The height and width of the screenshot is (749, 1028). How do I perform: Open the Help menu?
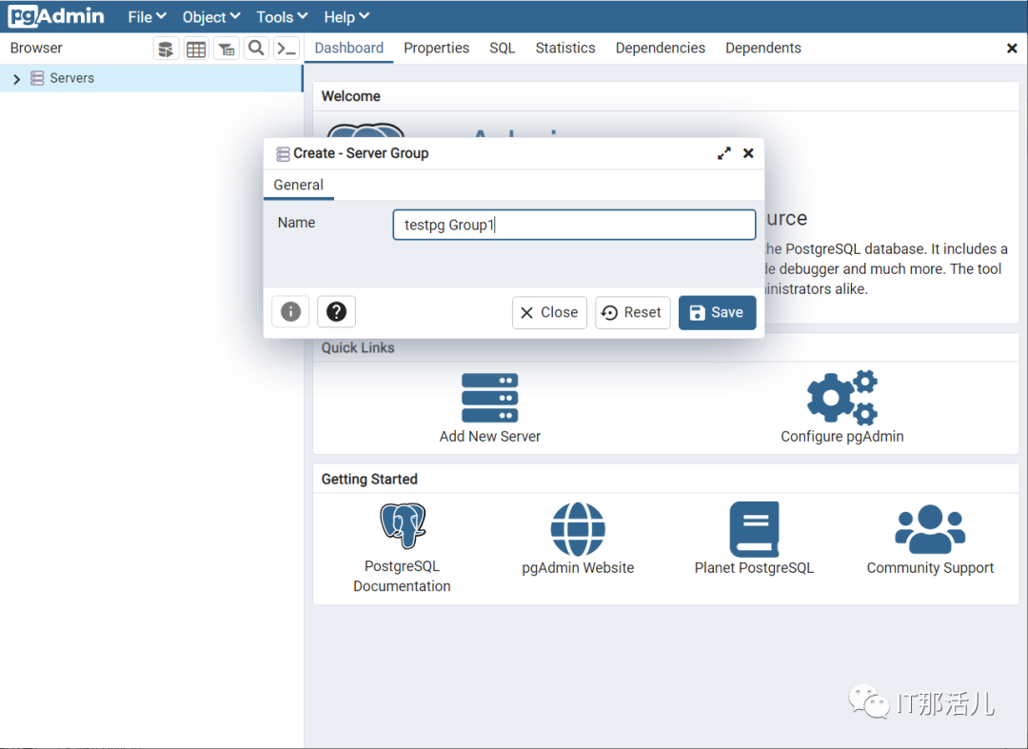(x=346, y=17)
